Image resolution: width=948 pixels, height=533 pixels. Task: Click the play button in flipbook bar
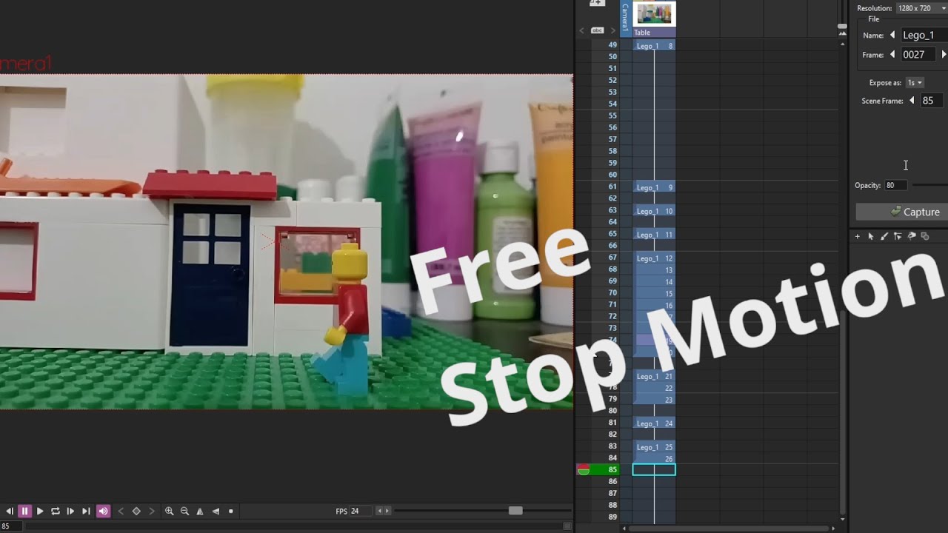[40, 511]
